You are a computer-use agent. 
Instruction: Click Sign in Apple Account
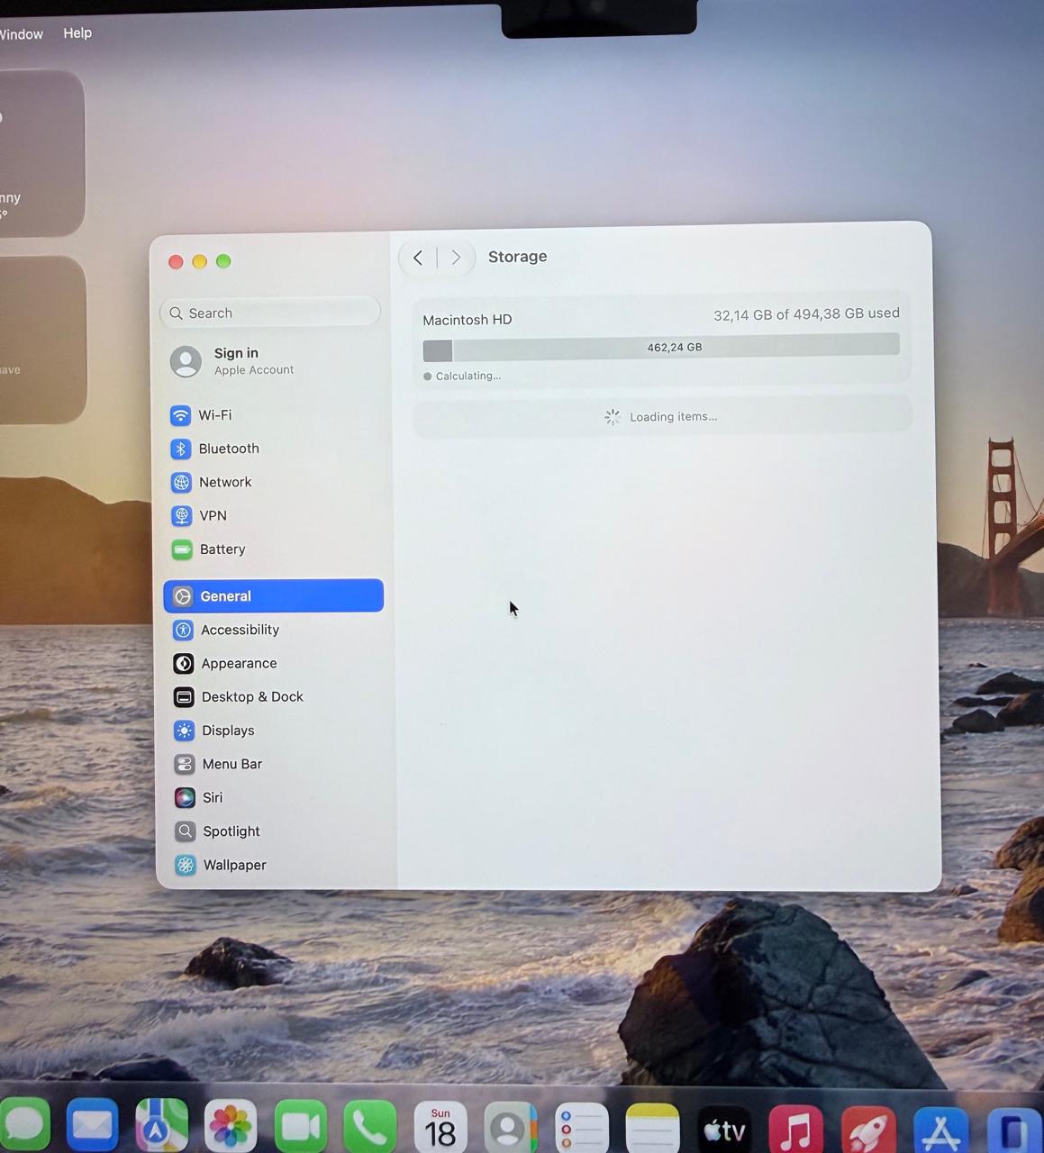[272, 361]
